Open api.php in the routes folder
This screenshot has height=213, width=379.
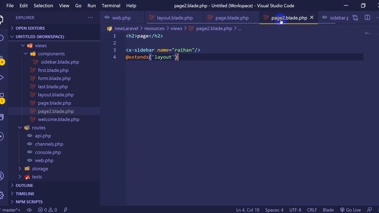[x=54, y=135]
